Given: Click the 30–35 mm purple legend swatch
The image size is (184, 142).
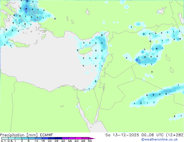Looking at the screenshot, I should pyautogui.click(x=65, y=138).
